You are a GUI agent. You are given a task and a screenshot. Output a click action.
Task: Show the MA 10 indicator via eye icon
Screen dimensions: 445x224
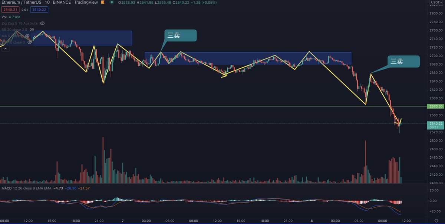click(30, 42)
